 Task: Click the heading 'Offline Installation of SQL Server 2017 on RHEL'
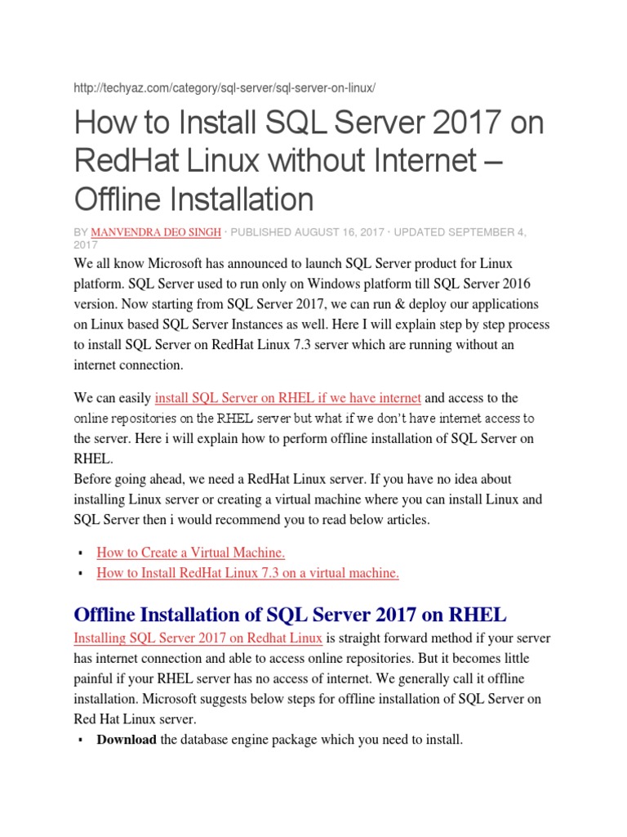[x=290, y=615]
